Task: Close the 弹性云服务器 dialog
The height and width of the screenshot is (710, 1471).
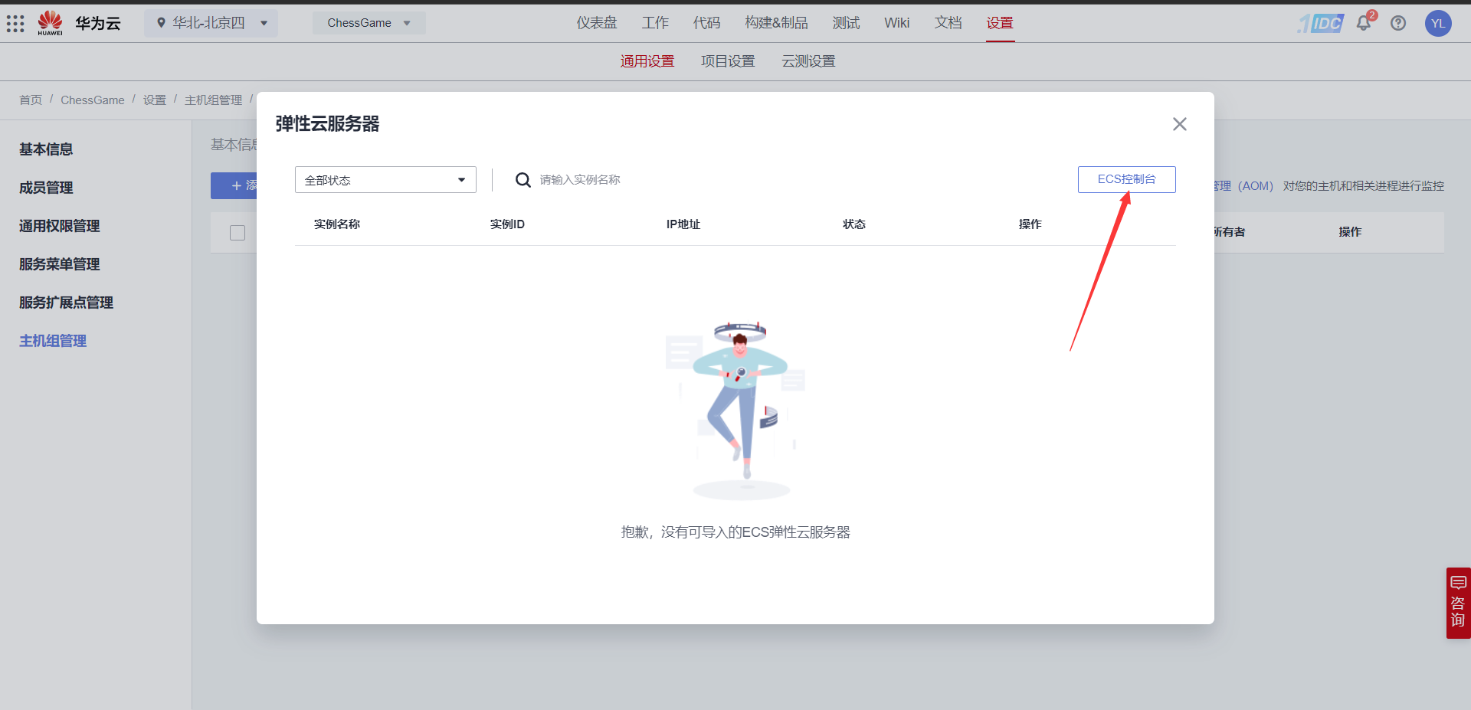Action: click(x=1179, y=123)
